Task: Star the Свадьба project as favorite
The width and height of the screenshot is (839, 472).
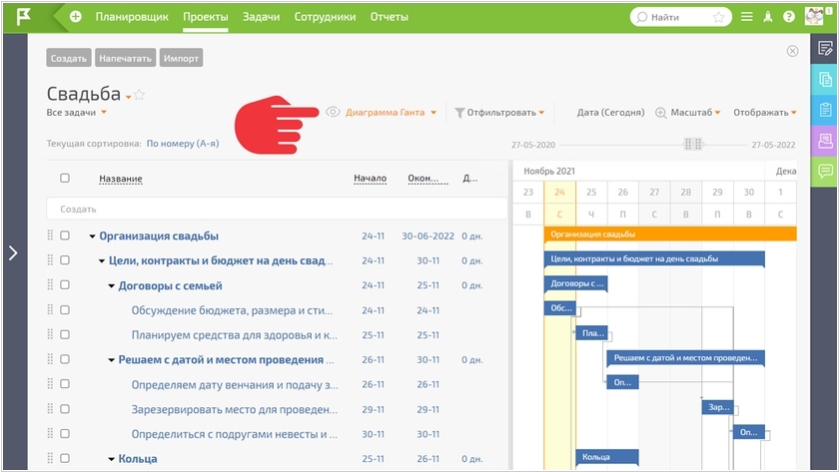Action: pos(140,95)
